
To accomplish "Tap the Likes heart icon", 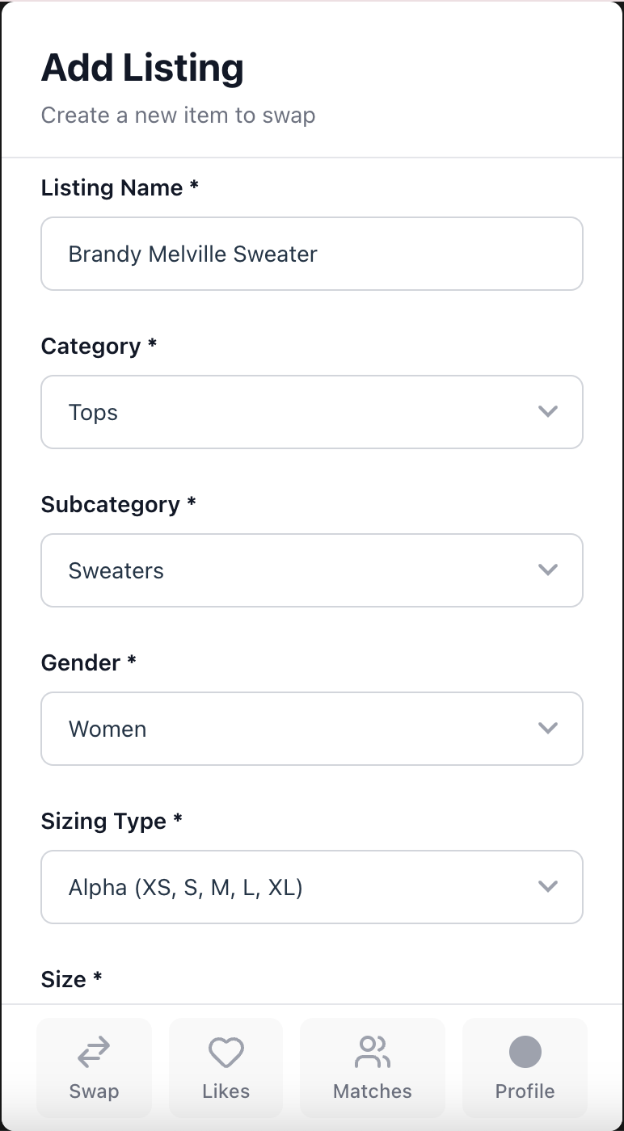I will coord(226,1053).
